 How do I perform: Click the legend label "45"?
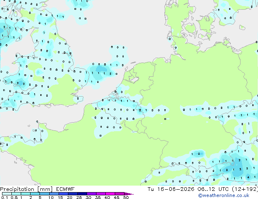point(116,197)
